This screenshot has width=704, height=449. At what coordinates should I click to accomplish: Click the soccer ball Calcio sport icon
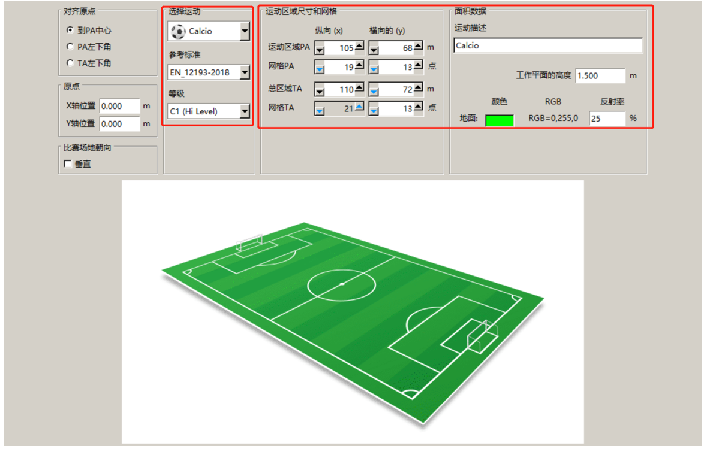pyautogui.click(x=178, y=31)
